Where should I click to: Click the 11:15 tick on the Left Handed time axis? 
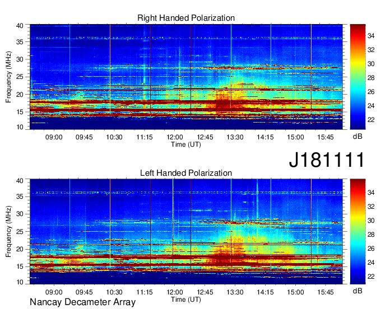[145, 292]
